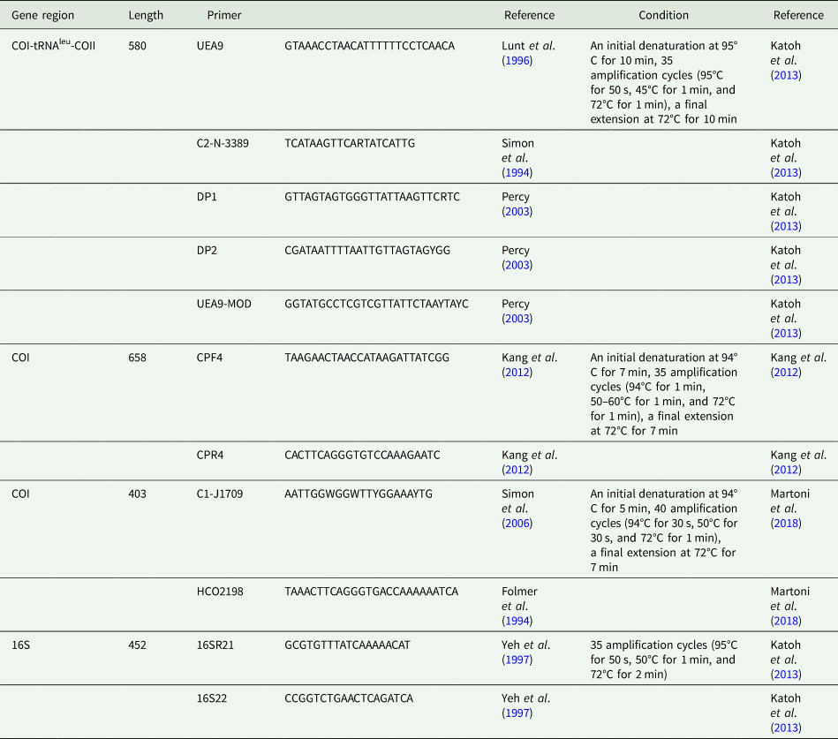Open the 2018 link in the HCO2198 row
Screen dimensions: 838x739
point(786,621)
